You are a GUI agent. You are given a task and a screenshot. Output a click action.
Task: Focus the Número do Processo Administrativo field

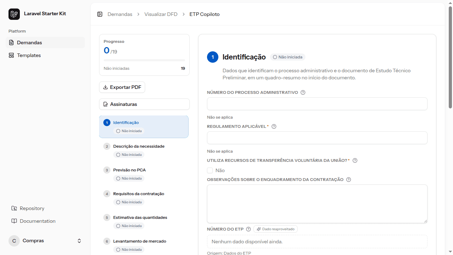pos(317,104)
